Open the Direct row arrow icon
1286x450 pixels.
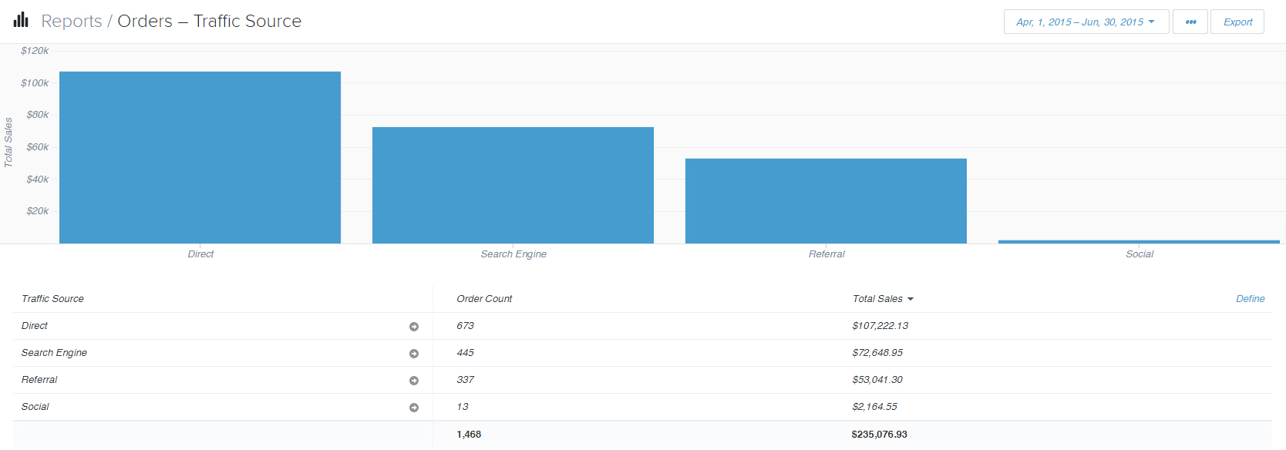[414, 327]
